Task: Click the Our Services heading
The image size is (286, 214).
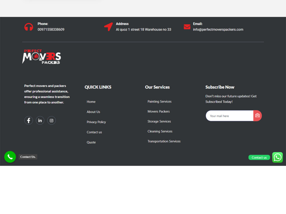Action: (x=157, y=87)
